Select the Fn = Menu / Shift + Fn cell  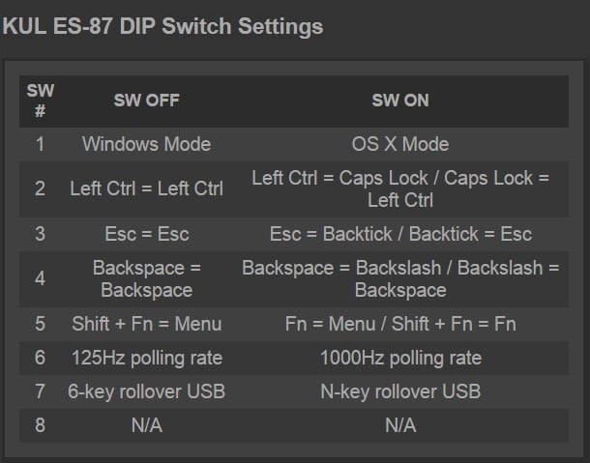pyautogui.click(x=400, y=324)
